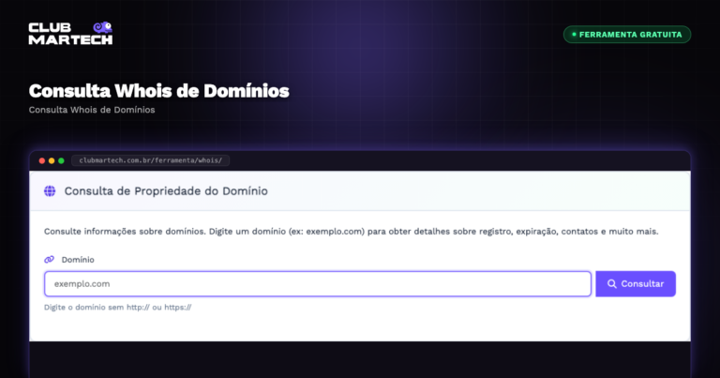Image resolution: width=720 pixels, height=378 pixels.
Task: Click the Ferramenta Gratuita badge
Action: (x=627, y=35)
